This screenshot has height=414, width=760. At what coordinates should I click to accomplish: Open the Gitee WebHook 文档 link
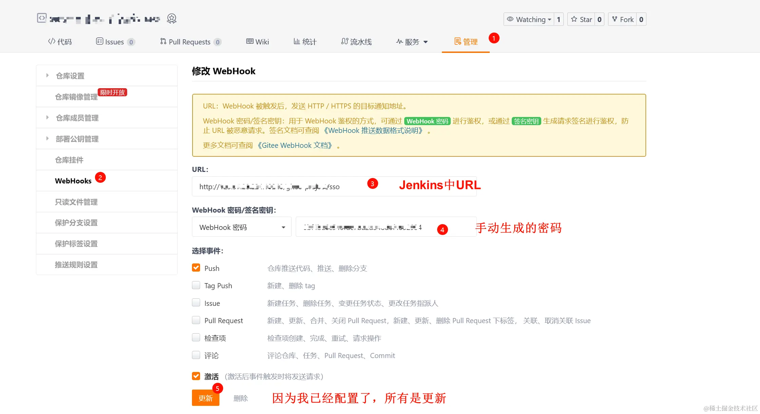pos(294,145)
